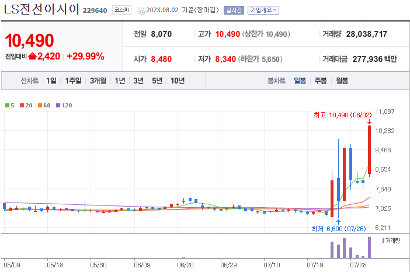Click the 하한가 5,650 text
Viewport: 410px width, 272px height.
point(260,59)
